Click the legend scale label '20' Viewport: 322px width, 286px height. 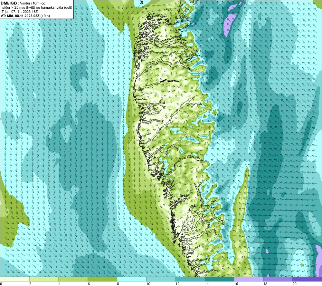tap(295, 284)
